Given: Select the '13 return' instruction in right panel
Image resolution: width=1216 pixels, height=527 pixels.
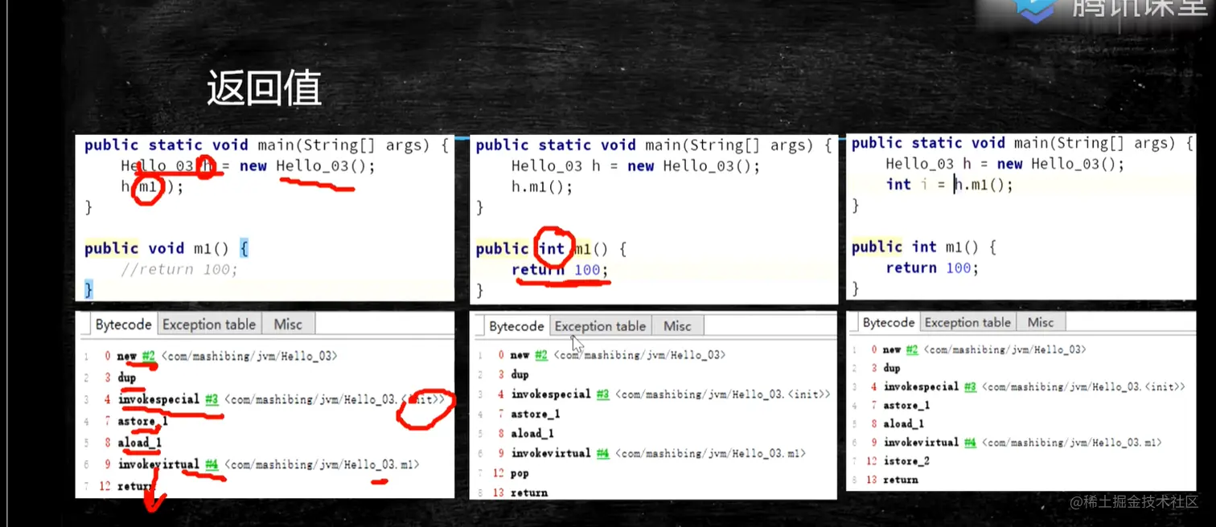Looking at the screenshot, I should pos(892,480).
